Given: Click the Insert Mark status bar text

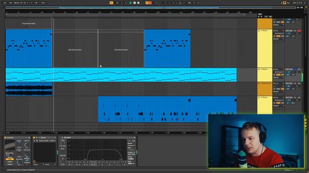Looking at the screenshot, I should [21, 170].
